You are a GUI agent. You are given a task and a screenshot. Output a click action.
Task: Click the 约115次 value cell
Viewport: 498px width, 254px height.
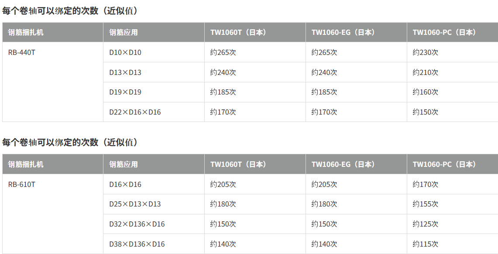tap(426, 244)
